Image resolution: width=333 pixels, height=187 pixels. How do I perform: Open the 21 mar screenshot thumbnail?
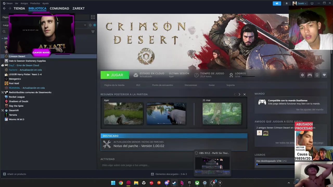coord(222,113)
